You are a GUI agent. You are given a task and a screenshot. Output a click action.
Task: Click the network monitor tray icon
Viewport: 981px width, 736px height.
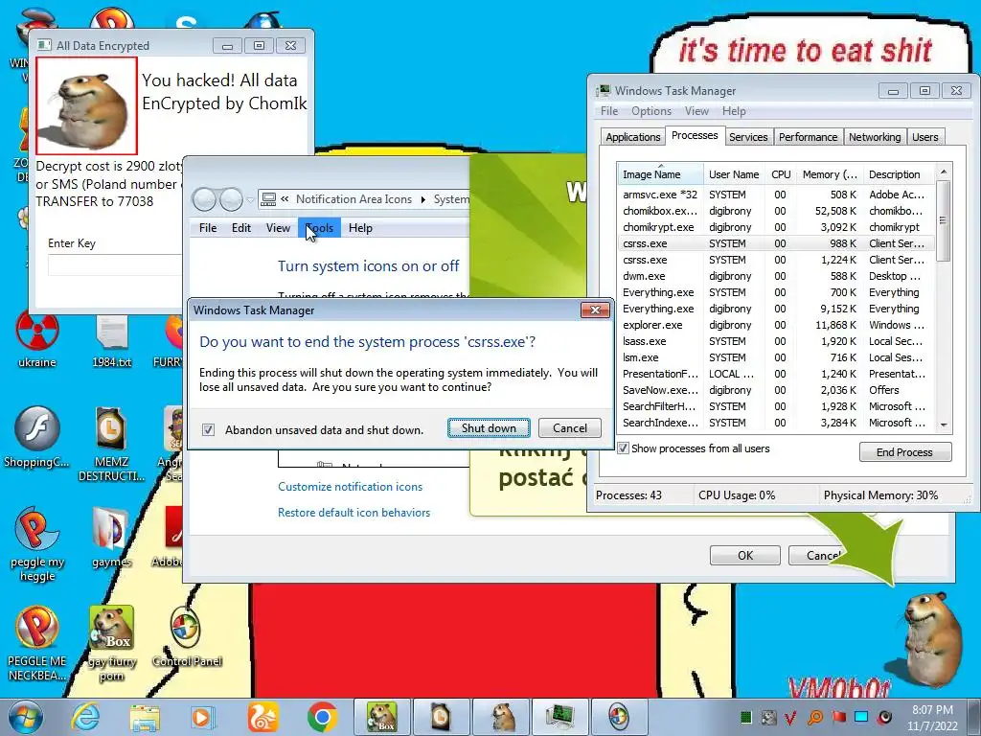[x=861, y=717]
